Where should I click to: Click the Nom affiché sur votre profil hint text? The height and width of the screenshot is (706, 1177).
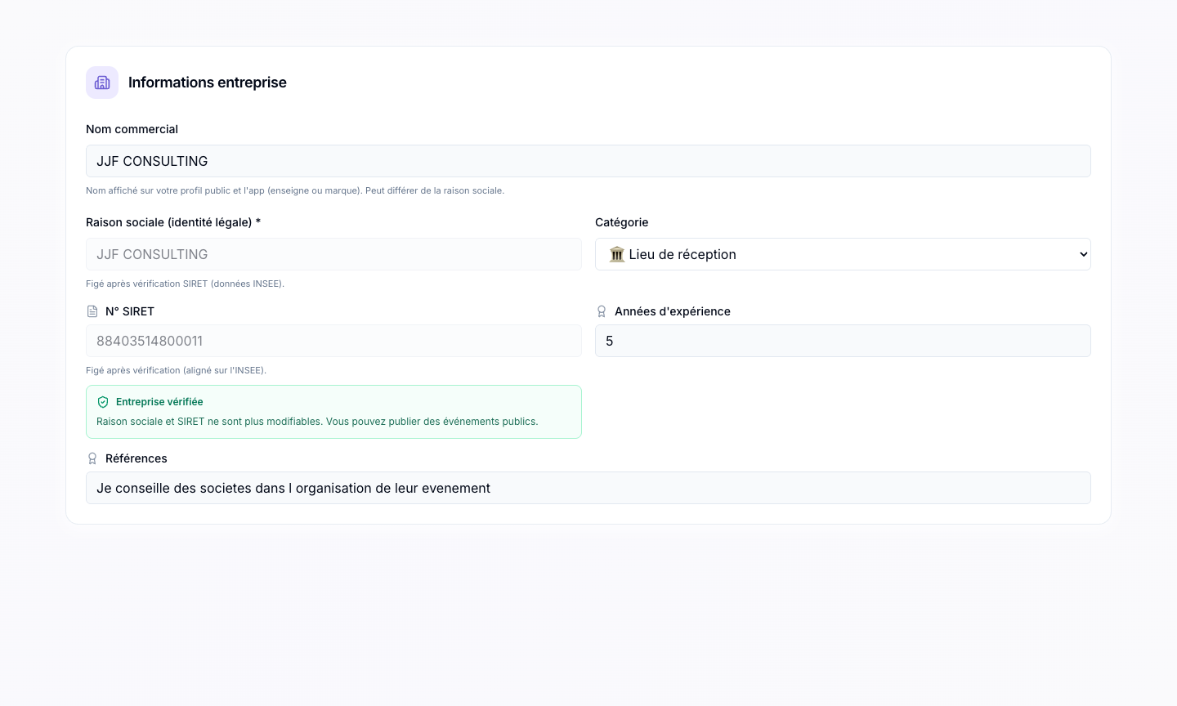coord(295,190)
